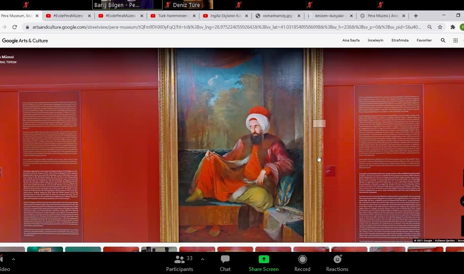Expand video options arrow in Zoom toolbar

click(x=13, y=259)
